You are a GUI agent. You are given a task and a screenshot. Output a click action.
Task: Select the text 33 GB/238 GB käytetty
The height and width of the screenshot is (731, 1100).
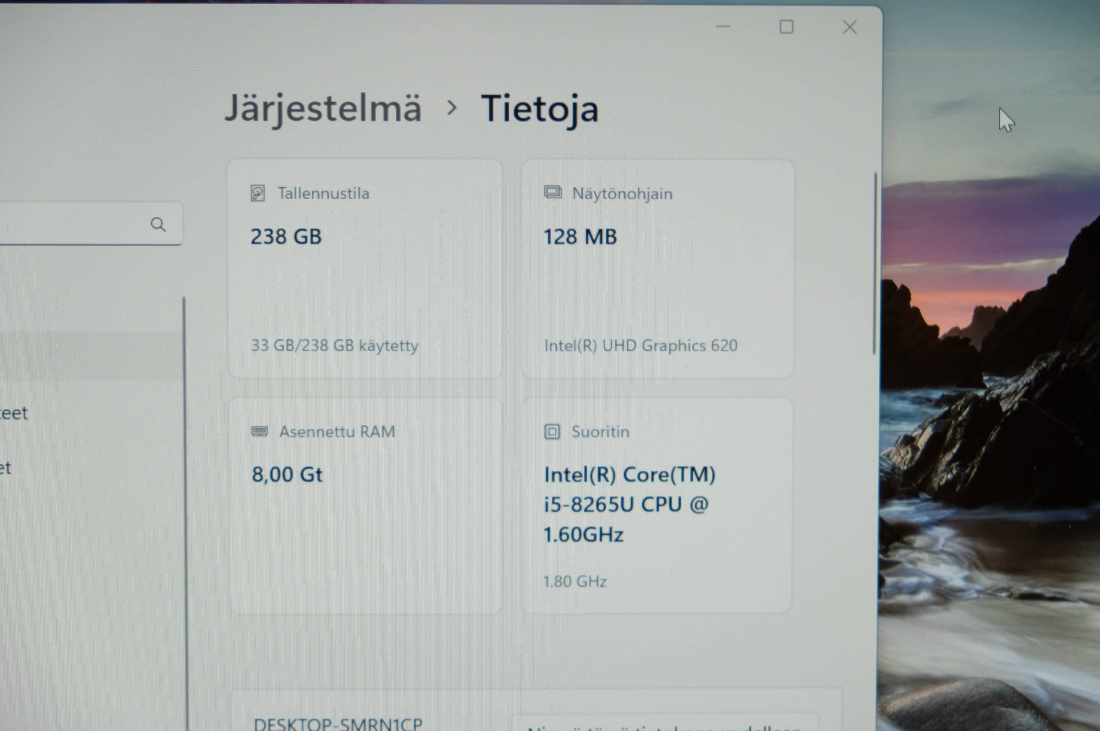click(334, 345)
